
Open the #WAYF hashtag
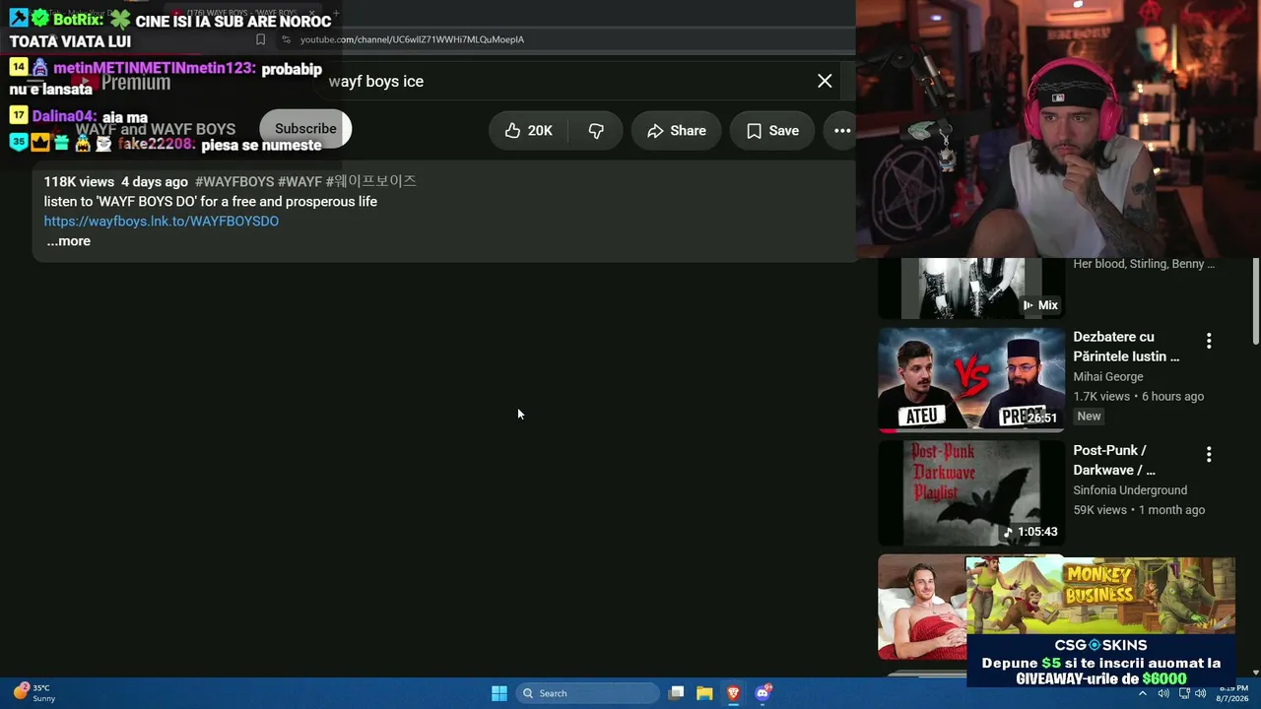299,182
